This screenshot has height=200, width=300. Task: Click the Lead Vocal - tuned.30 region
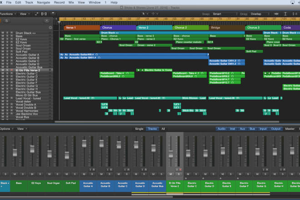[90, 98]
